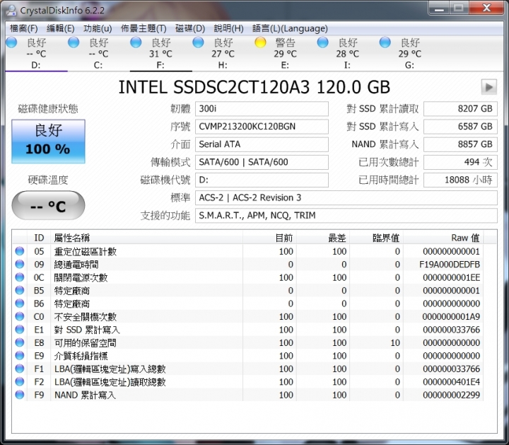
Task: Click the 8207 GB host reads value
Action: click(x=460, y=109)
